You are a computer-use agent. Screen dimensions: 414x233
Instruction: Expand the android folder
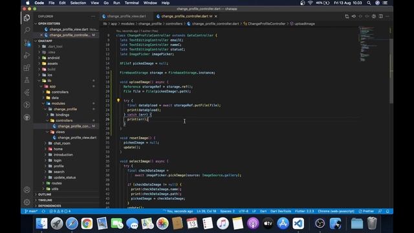(66, 58)
